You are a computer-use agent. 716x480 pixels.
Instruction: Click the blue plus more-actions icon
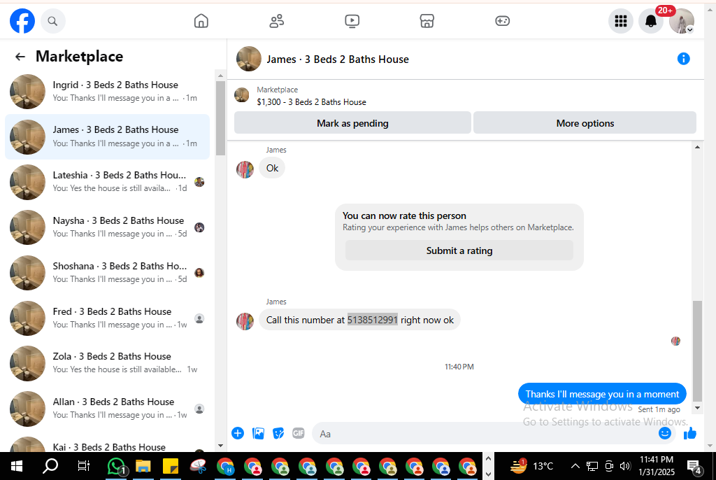click(x=238, y=433)
